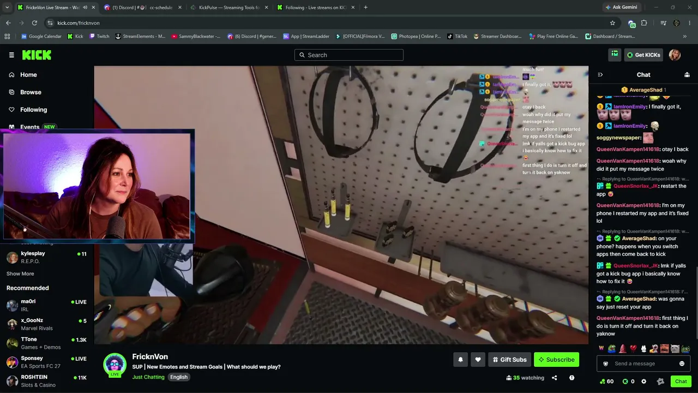Open ma0ri recommended channel
698x393 pixels.
[47, 305]
